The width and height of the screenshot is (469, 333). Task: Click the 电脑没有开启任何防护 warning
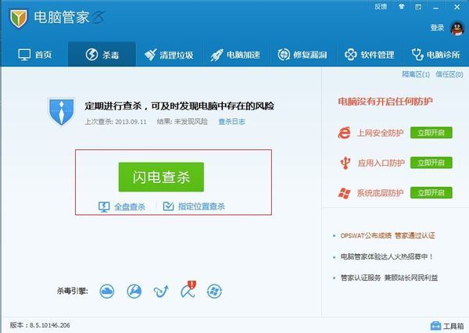[x=385, y=102]
